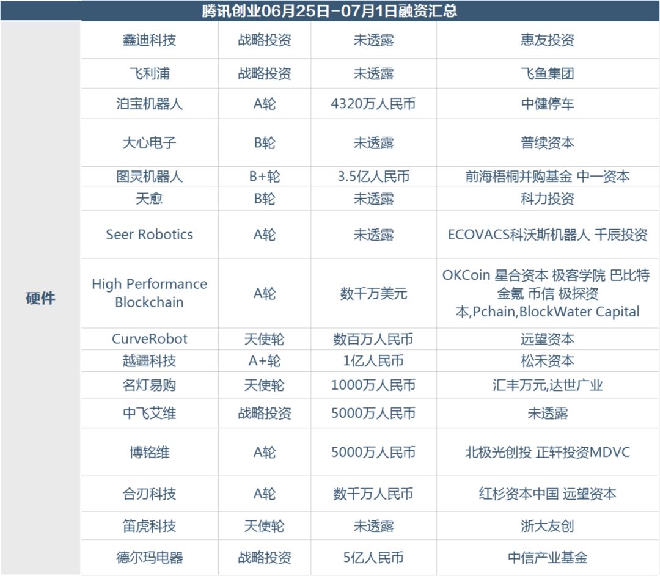
Task: Select company 中飞艾维
Action: click(x=149, y=414)
